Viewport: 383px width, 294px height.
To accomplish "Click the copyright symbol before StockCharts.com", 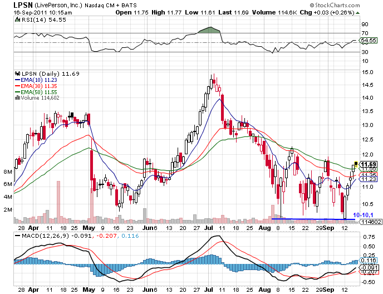I will [x=312, y=5].
